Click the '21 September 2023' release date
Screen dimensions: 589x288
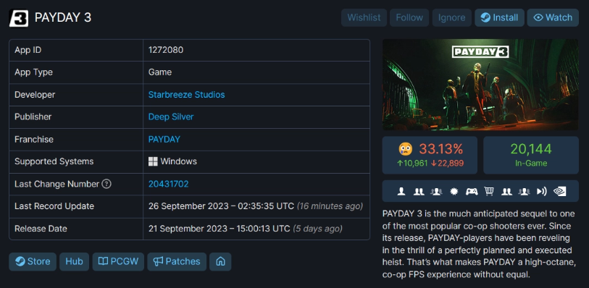pos(219,229)
